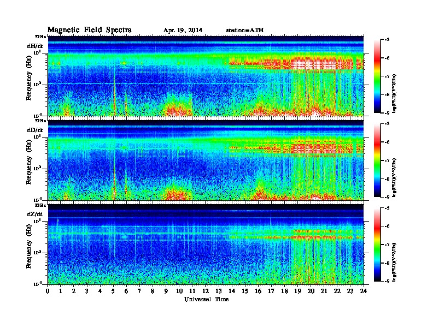The image size is (433, 334).
Task: Click the 10^1 frequency tick of dH/dt
Action: point(37,52)
